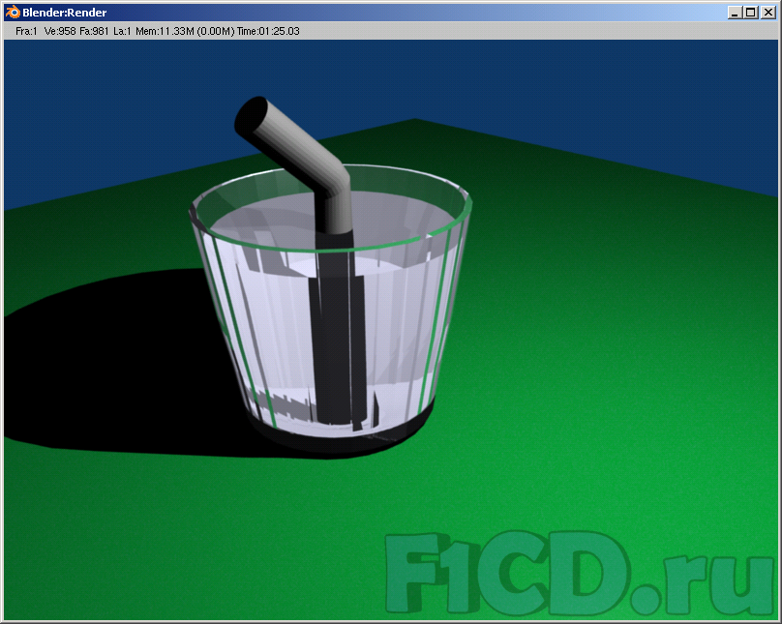Close the Blender:Render window
This screenshot has height=624, width=782.
768,13
